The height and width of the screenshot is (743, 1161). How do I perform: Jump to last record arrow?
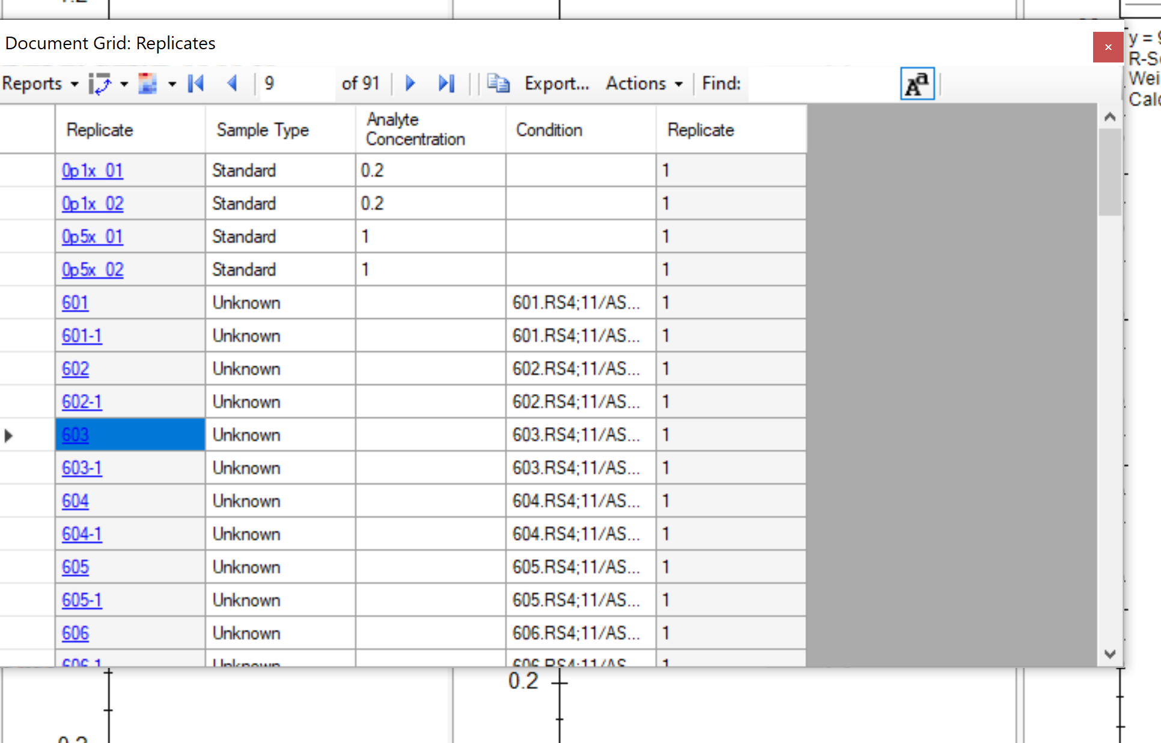pyautogui.click(x=446, y=83)
